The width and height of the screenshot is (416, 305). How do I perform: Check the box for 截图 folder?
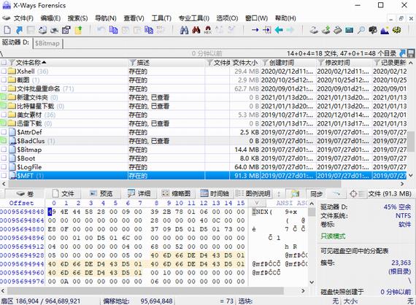point(4,80)
